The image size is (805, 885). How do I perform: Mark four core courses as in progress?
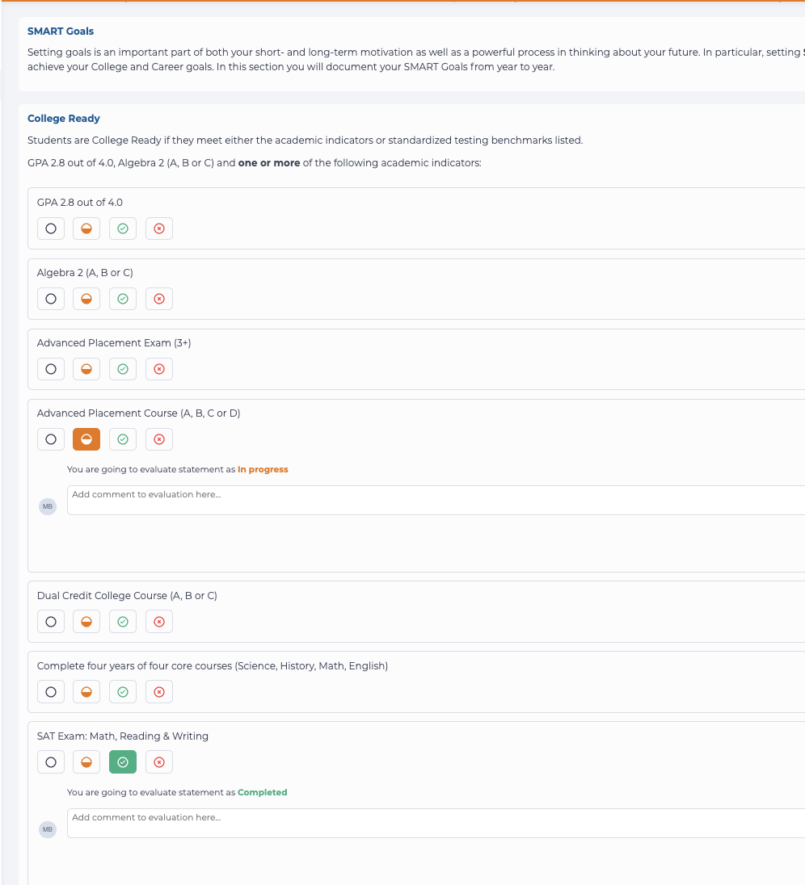pyautogui.click(x=86, y=692)
